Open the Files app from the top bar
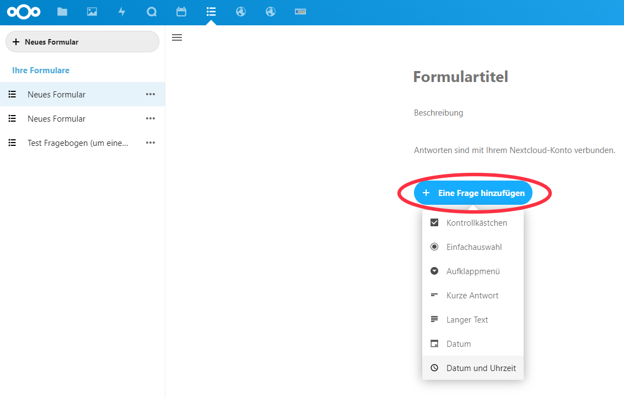Viewport: 624px width, 398px height. (x=62, y=11)
